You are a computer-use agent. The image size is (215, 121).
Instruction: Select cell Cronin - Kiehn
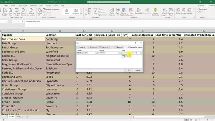click(23, 102)
